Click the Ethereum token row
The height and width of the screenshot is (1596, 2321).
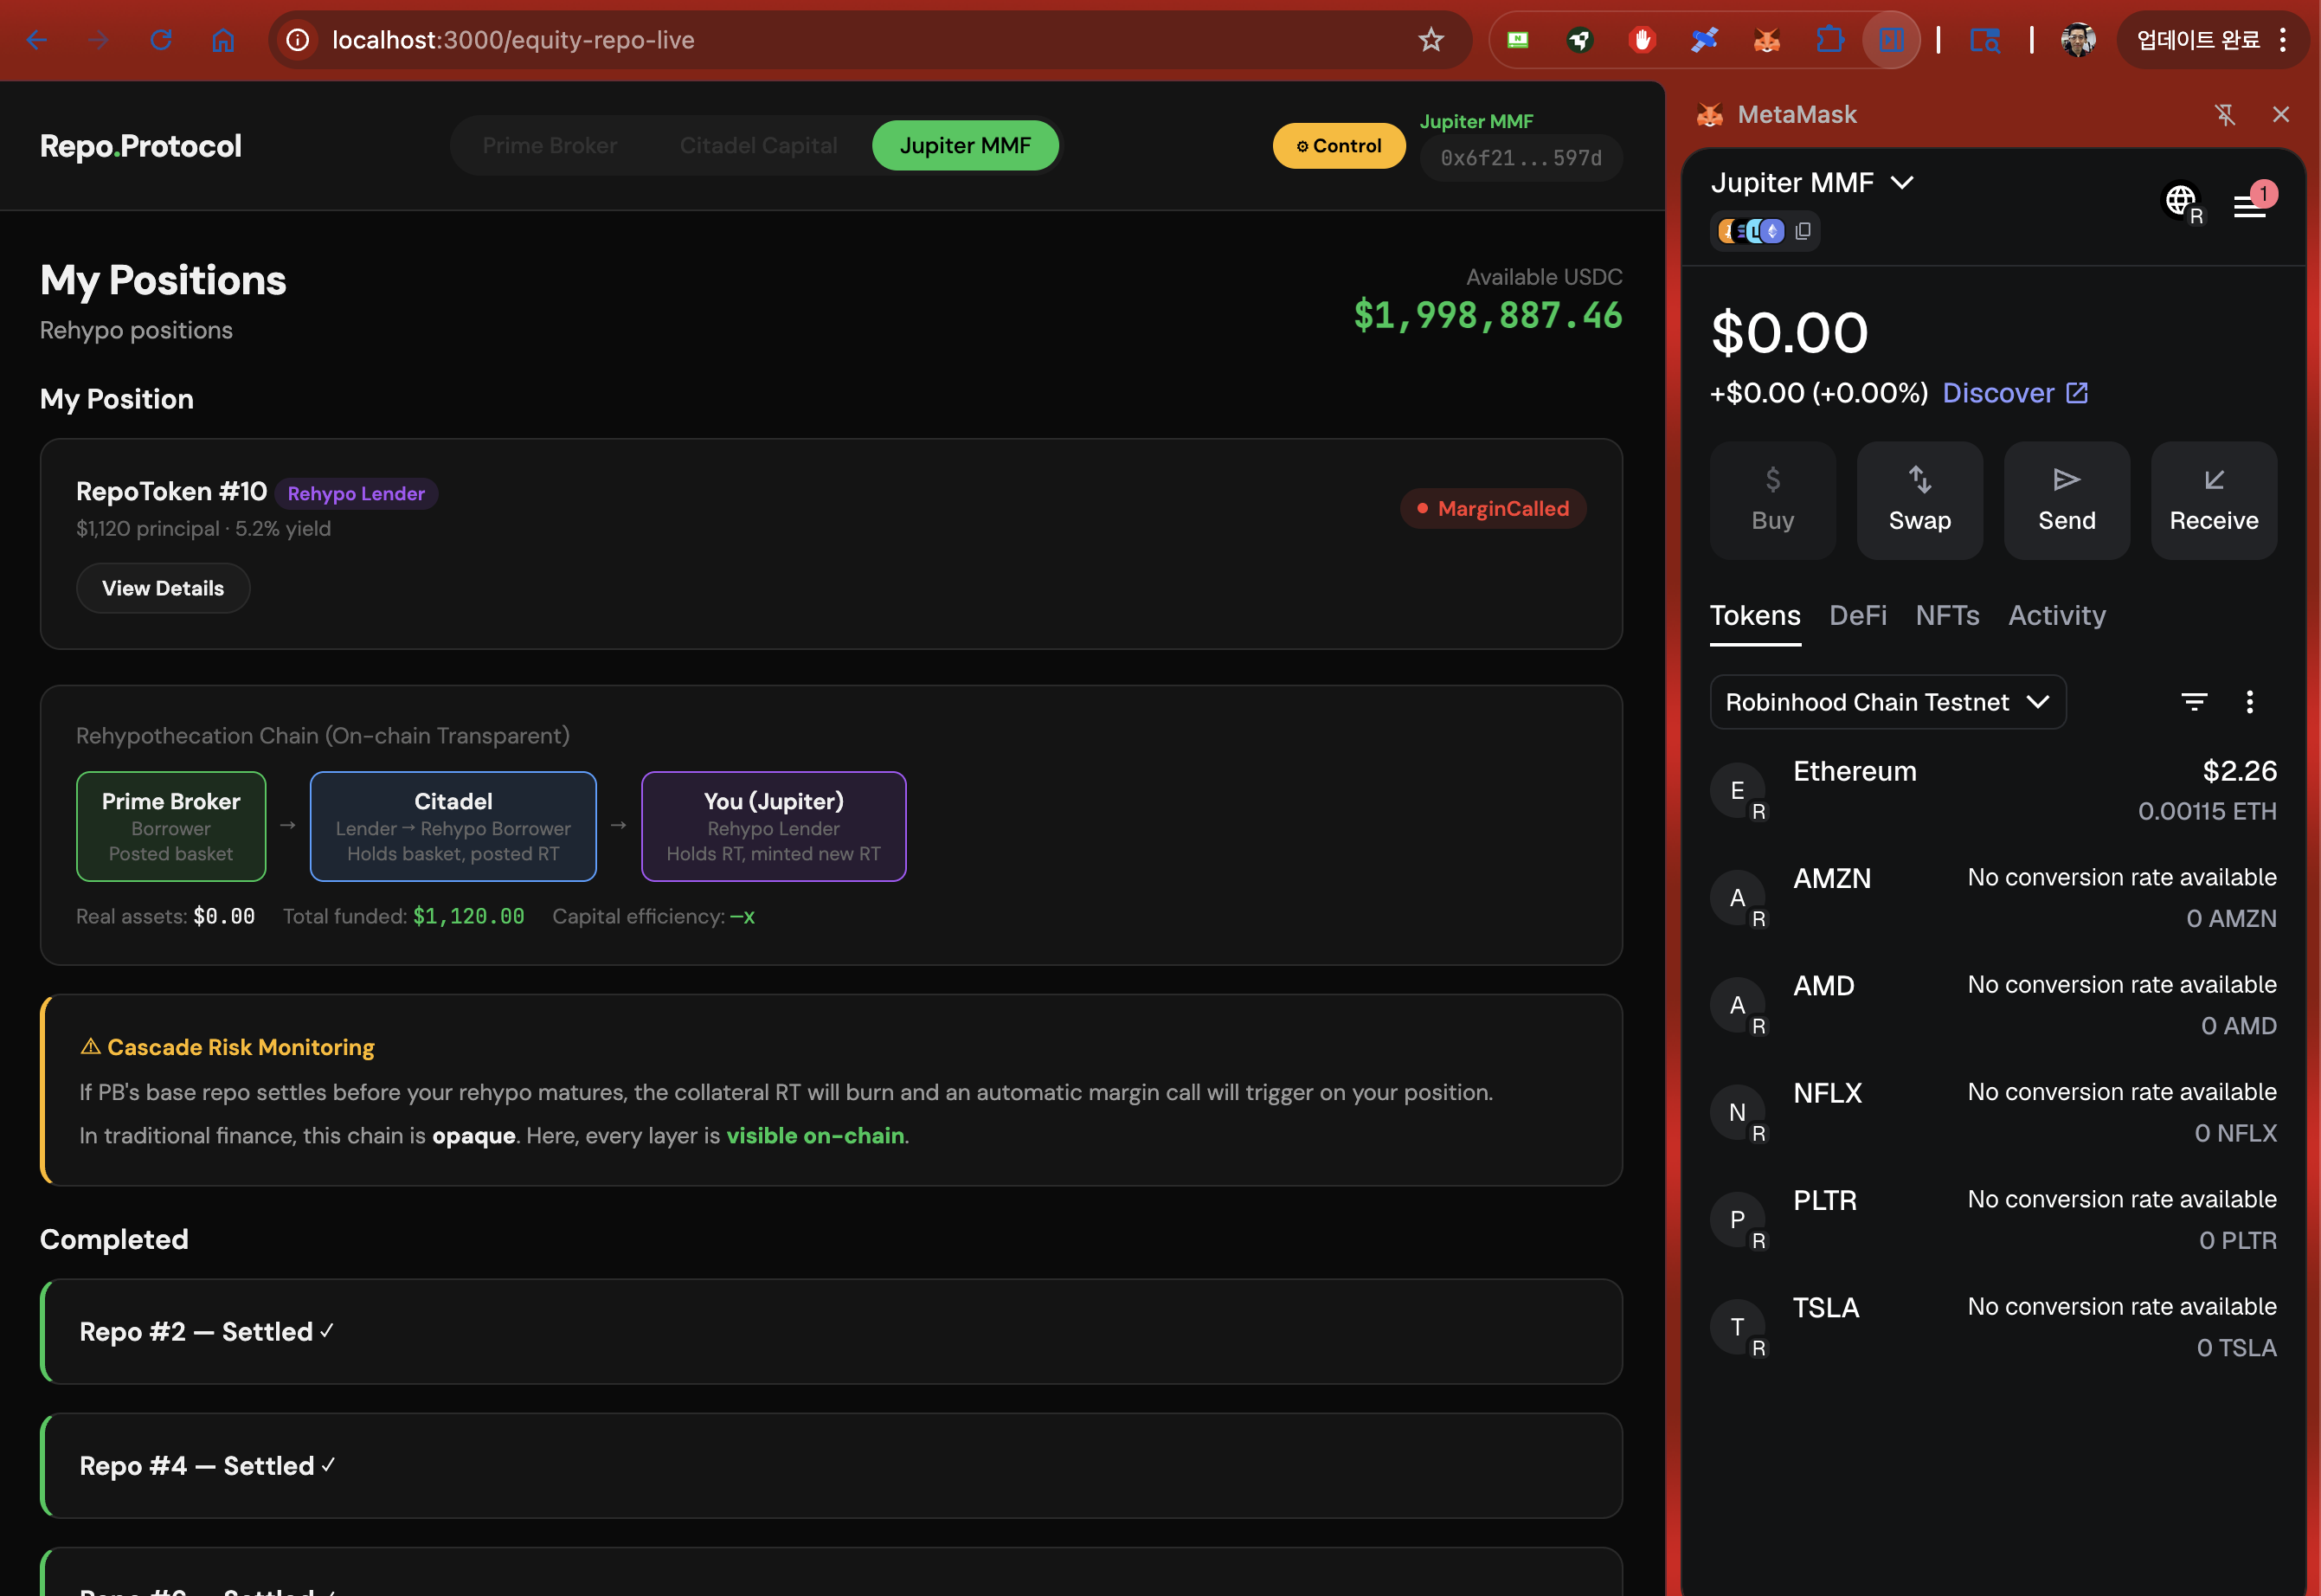pos(1992,790)
